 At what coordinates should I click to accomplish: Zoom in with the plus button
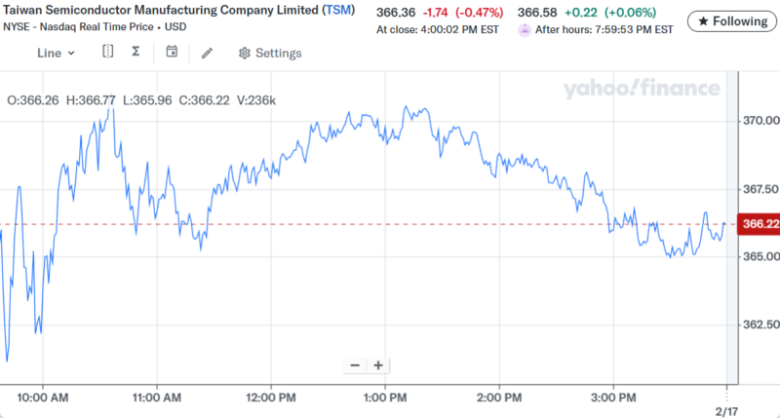(x=377, y=365)
